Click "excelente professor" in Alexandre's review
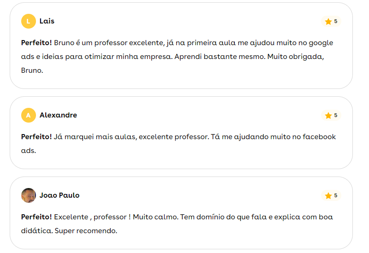Image resolution: width=369 pixels, height=253 pixels. (173, 137)
